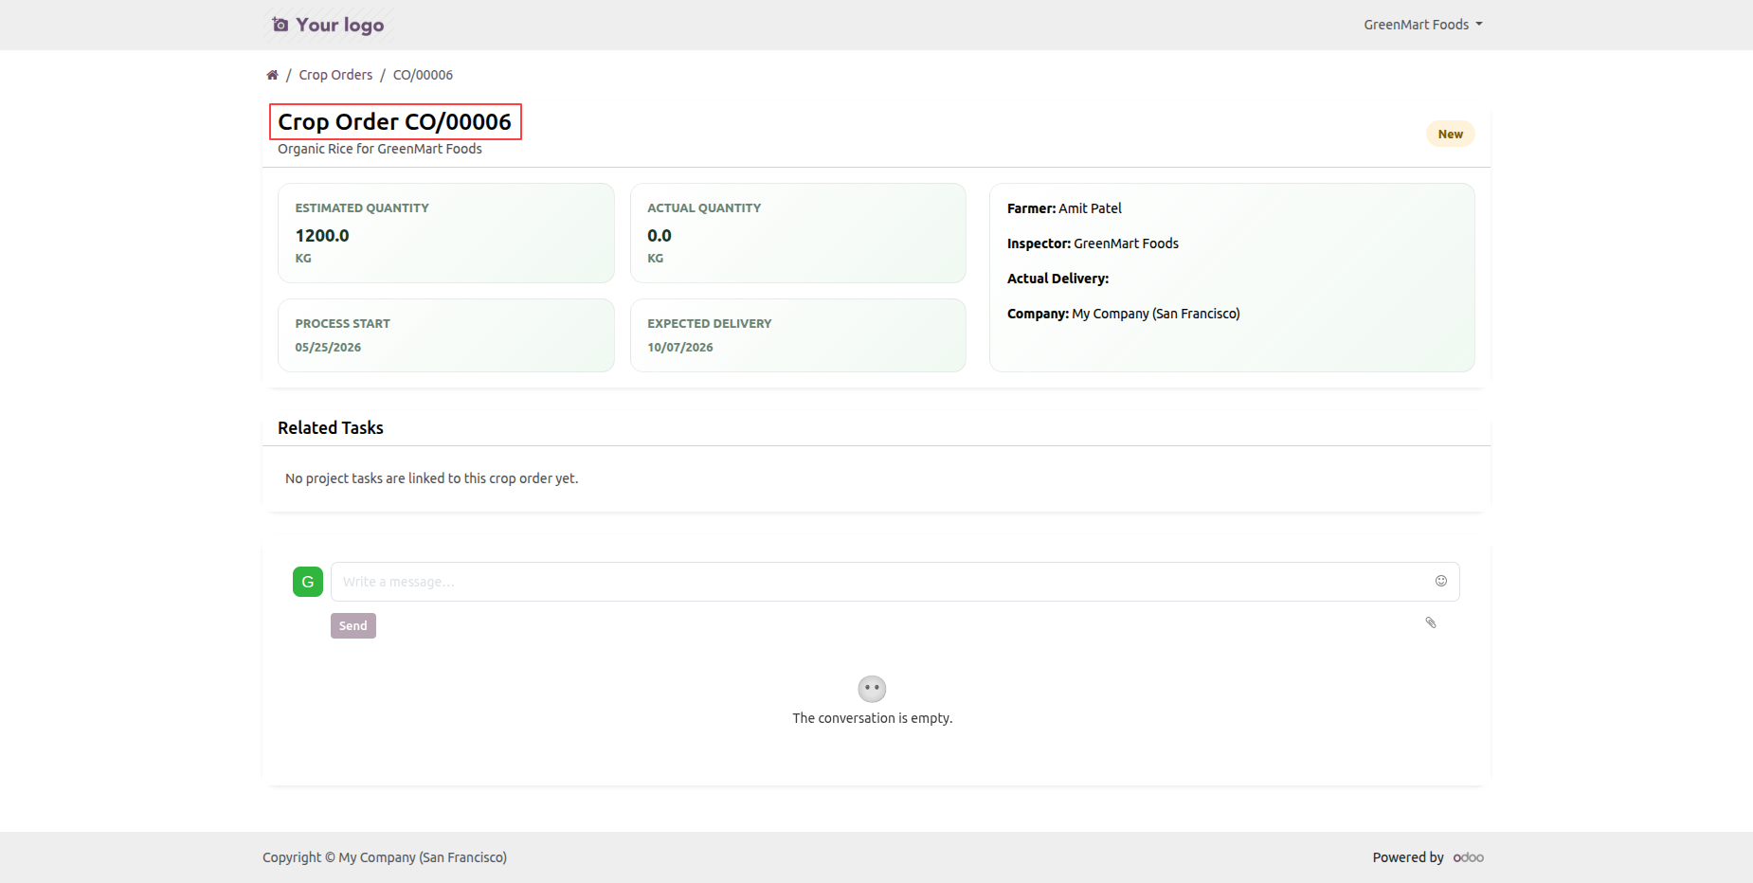Screen dimensions: 1753x883
Task: Click the Your logo camera image
Action: 328,25
